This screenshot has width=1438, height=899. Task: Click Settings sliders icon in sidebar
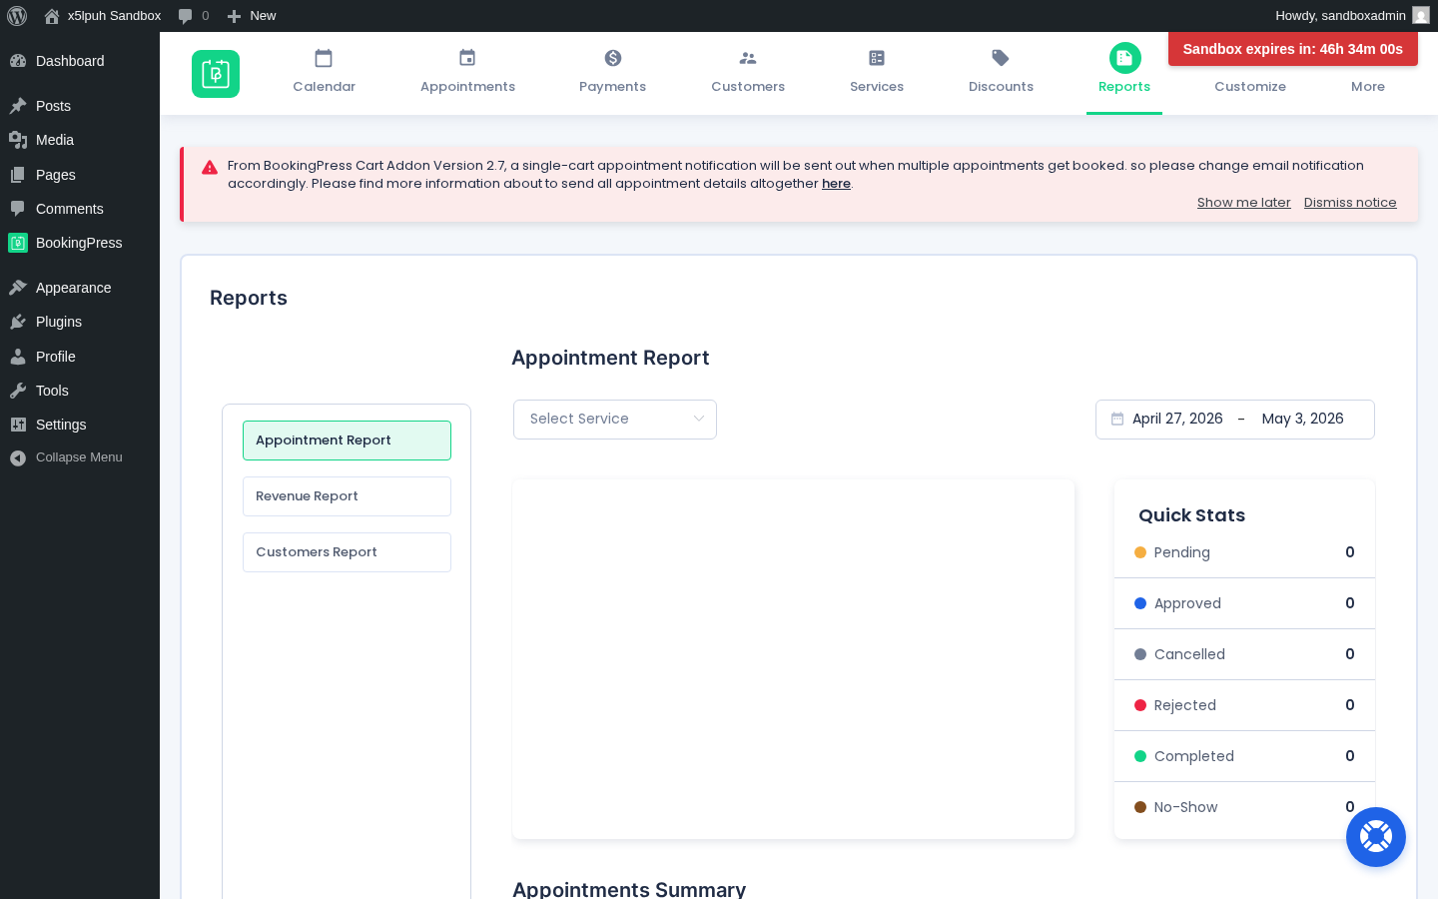tap(18, 425)
